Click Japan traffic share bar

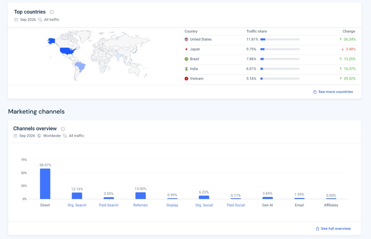[x=280, y=49]
